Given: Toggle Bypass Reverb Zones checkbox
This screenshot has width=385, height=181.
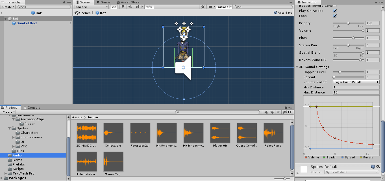Looking at the screenshot, I should pyautogui.click(x=335, y=6).
